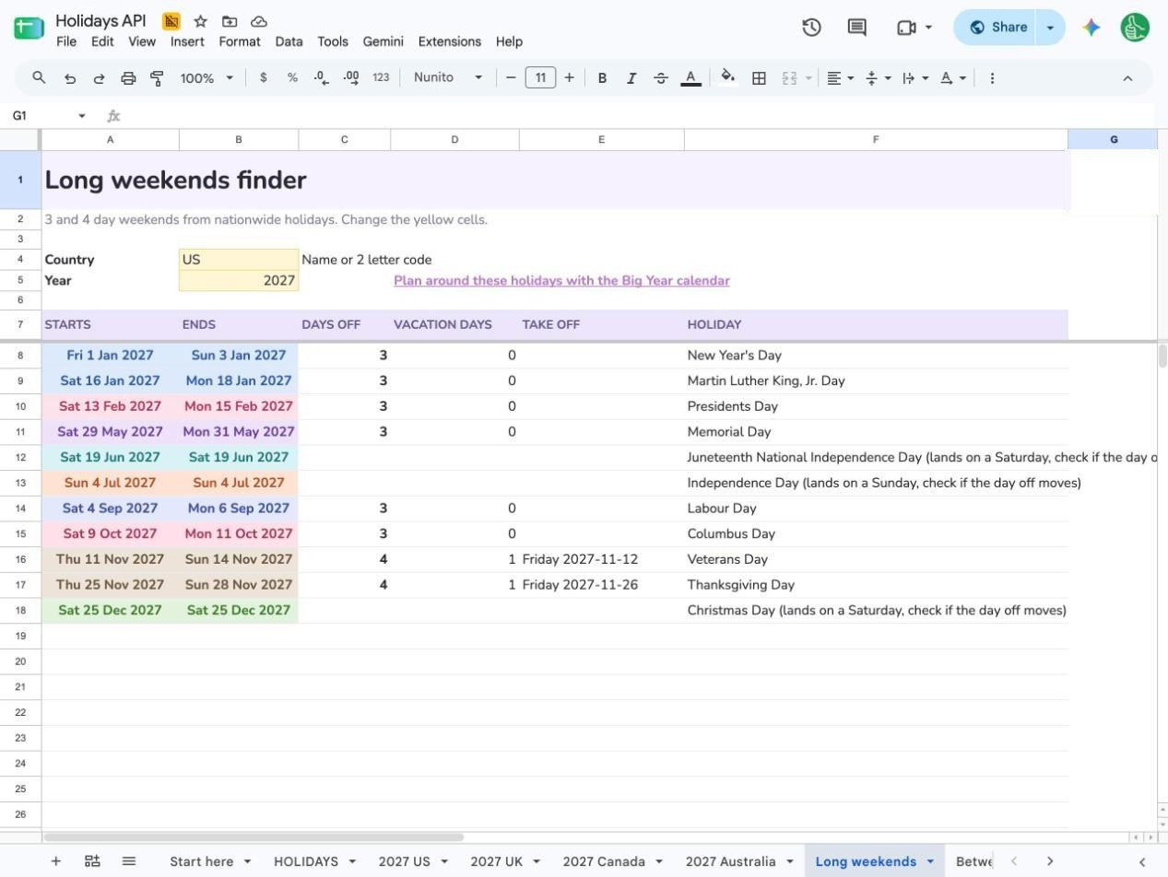Screen dimensions: 1168x877
Task: Decrease font size with minus button
Action: [x=511, y=78]
